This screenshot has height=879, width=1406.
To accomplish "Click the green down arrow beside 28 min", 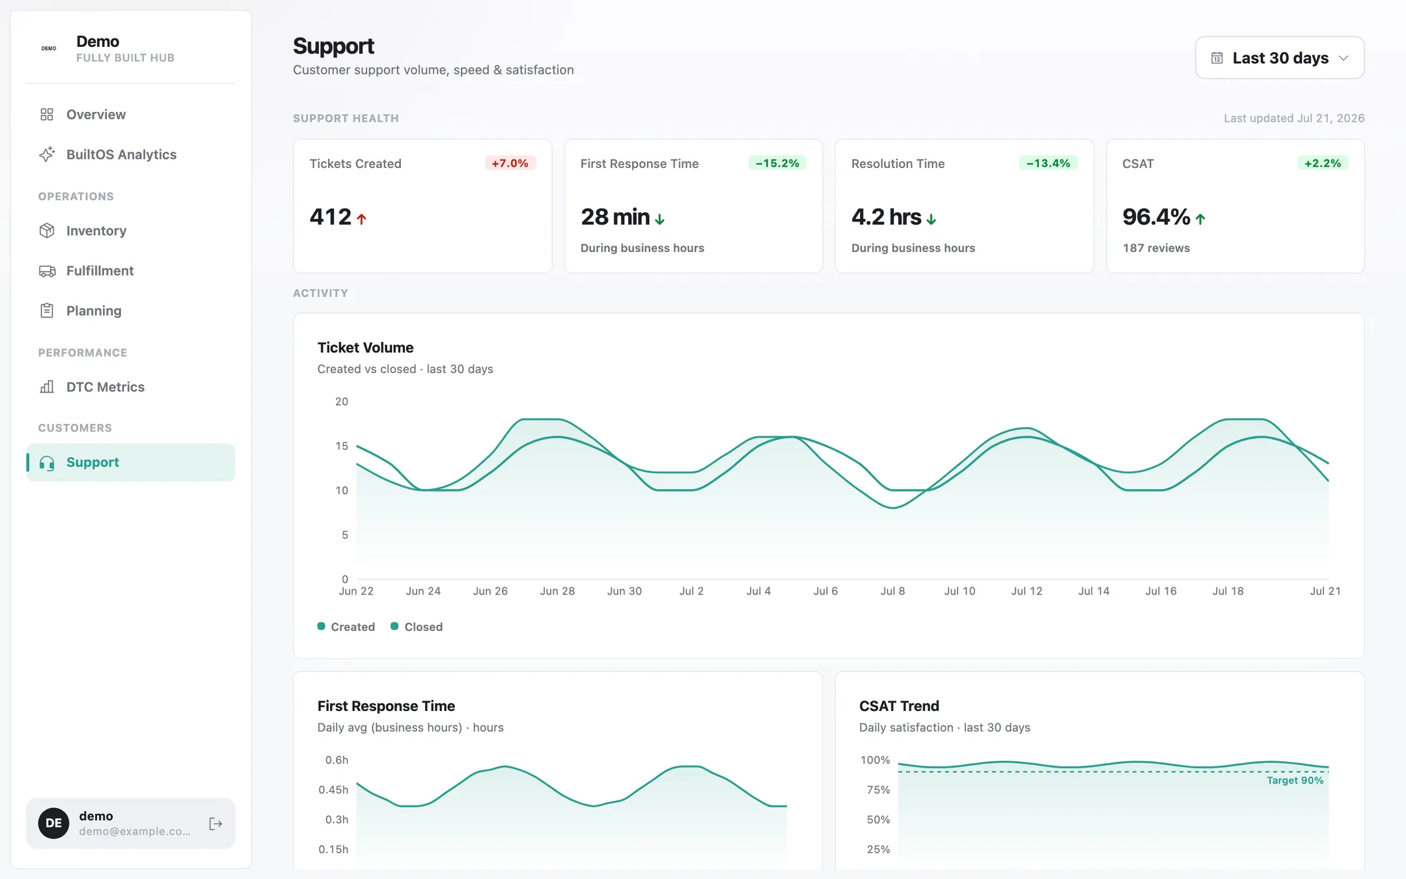I will [660, 219].
